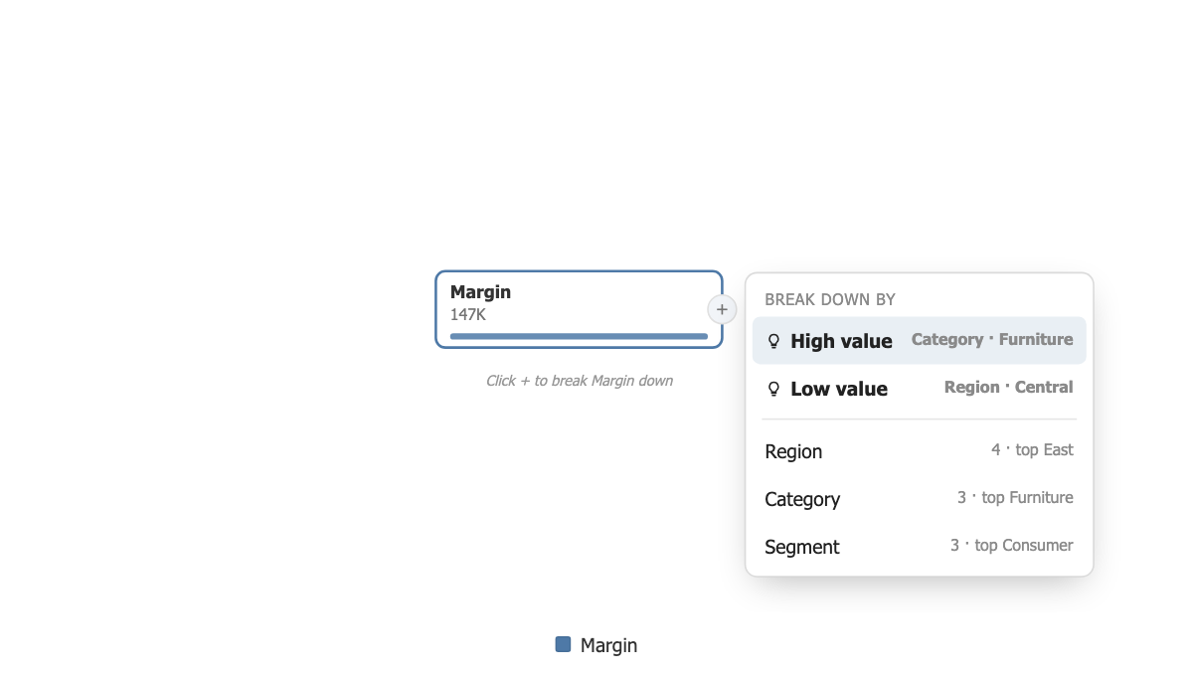Select the Margin root node title
This screenshot has height=676, width=1193.
480,291
